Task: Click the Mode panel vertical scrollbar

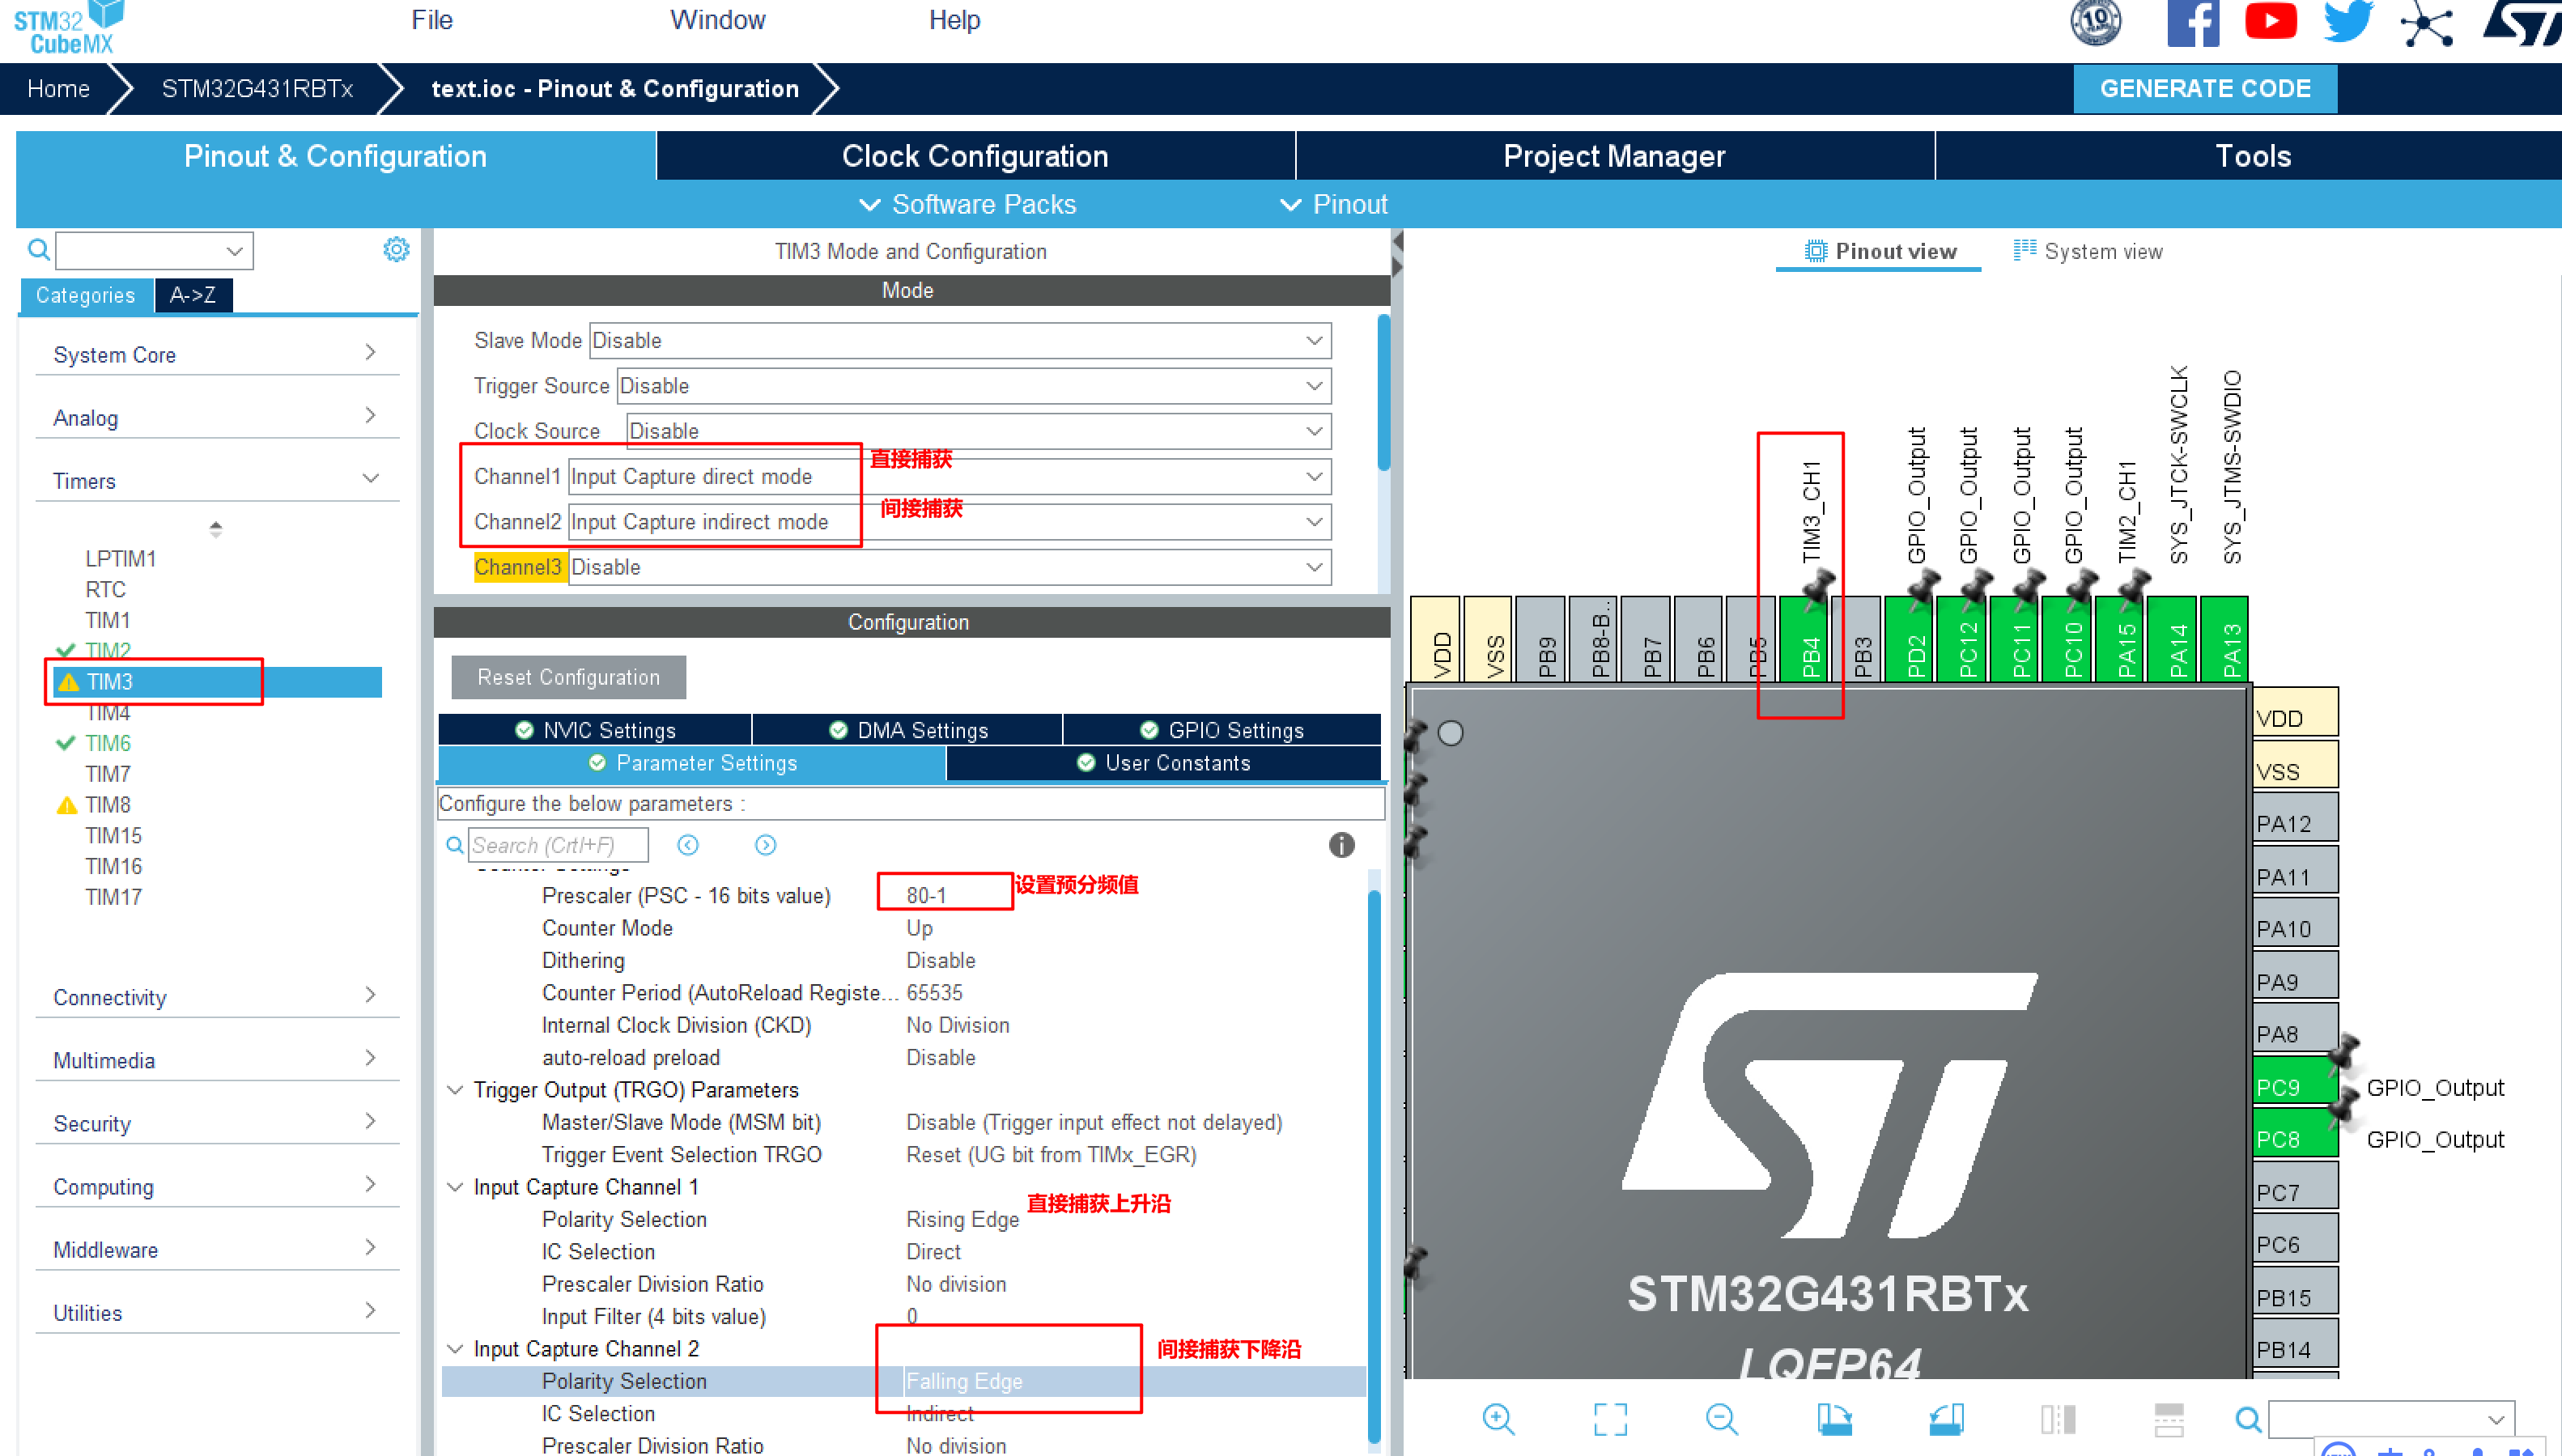Action: pos(1383,392)
